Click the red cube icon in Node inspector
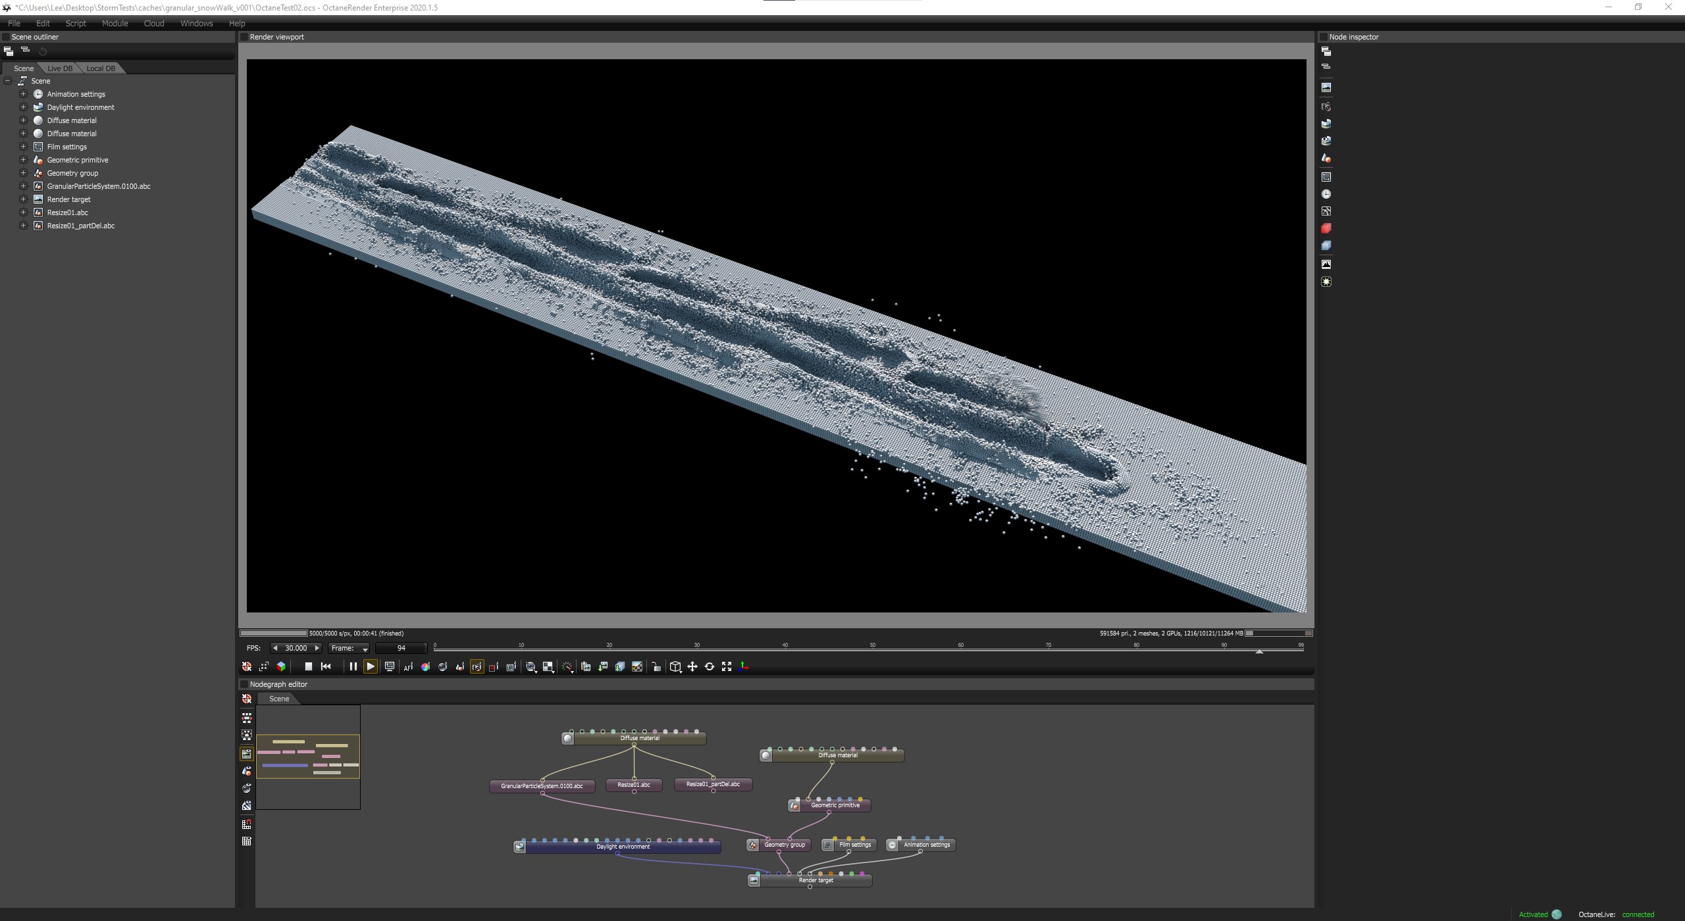Viewport: 1685px width, 921px height. (1326, 228)
